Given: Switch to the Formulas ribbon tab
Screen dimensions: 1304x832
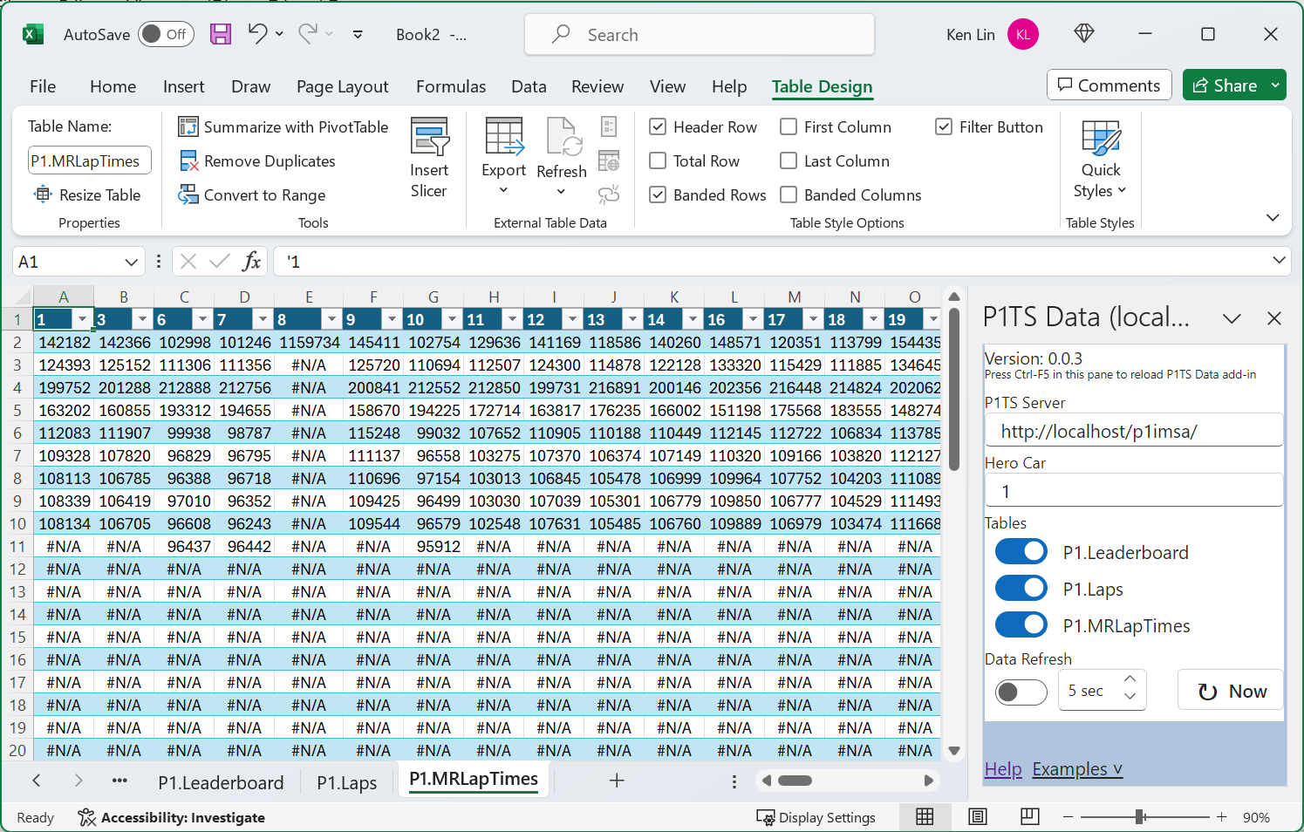Looking at the screenshot, I should (x=451, y=86).
